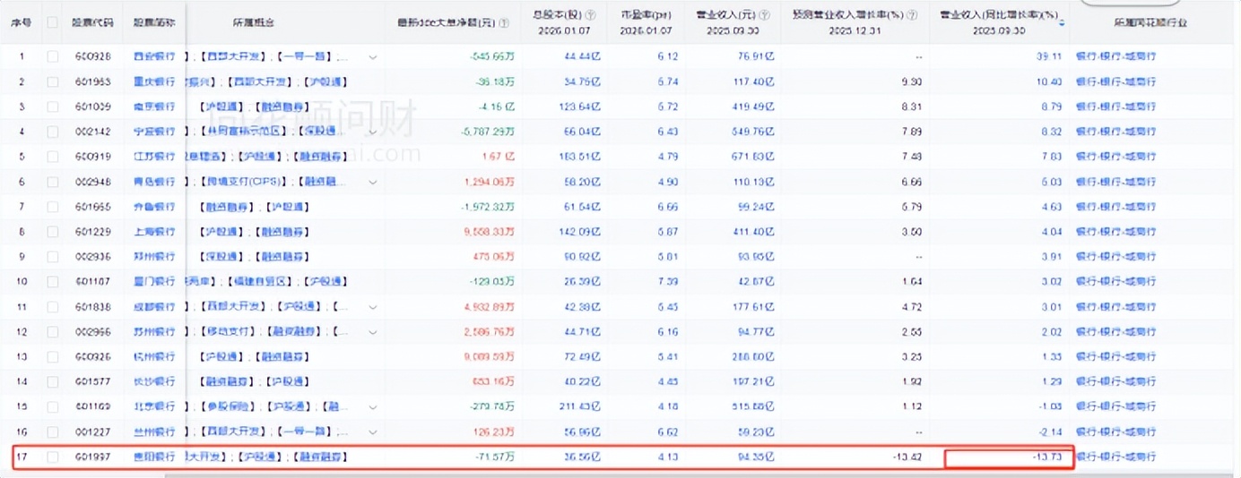Expand concept list for 宁波银行 row
The image size is (1241, 478).
[372, 132]
